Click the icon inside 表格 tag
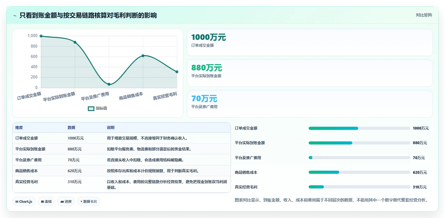Viewport: 445px width, 218px height. coord(42,202)
